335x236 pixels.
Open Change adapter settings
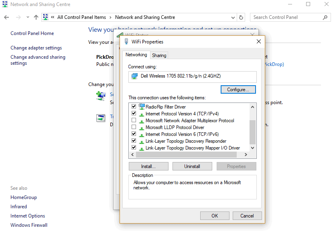tap(36, 47)
